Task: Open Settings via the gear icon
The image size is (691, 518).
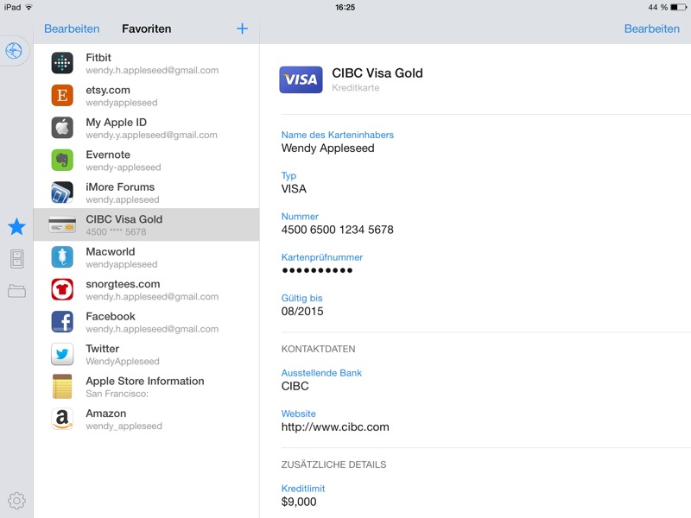Action: [16, 500]
